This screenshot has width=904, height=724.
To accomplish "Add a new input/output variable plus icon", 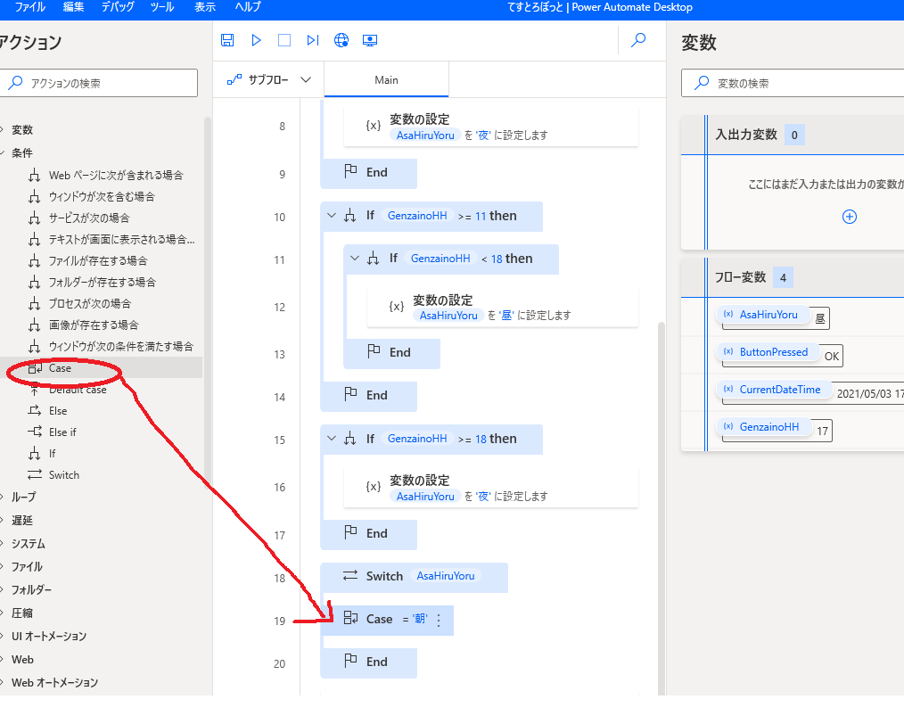I will coord(849,217).
